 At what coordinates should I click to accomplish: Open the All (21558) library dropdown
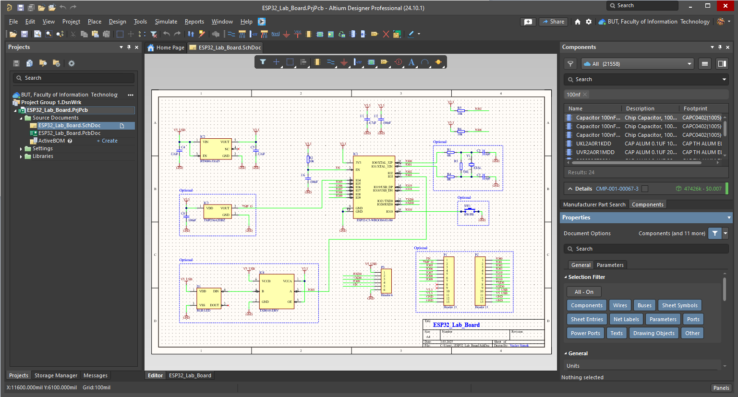(x=637, y=64)
